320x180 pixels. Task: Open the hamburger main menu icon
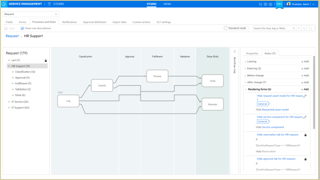[49, 4]
